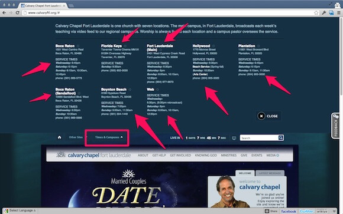The width and height of the screenshot is (343, 214).
Task: Click the Boca Raton campus link
Action: [x=64, y=46]
